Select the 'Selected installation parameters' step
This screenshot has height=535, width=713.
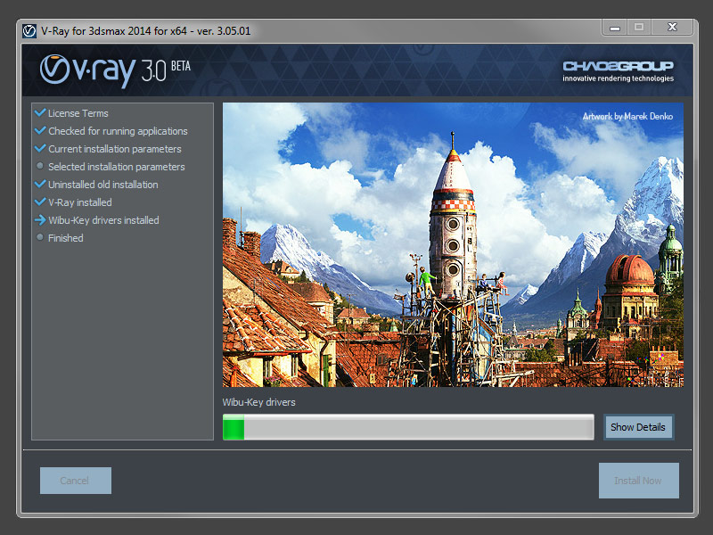pyautogui.click(x=117, y=167)
